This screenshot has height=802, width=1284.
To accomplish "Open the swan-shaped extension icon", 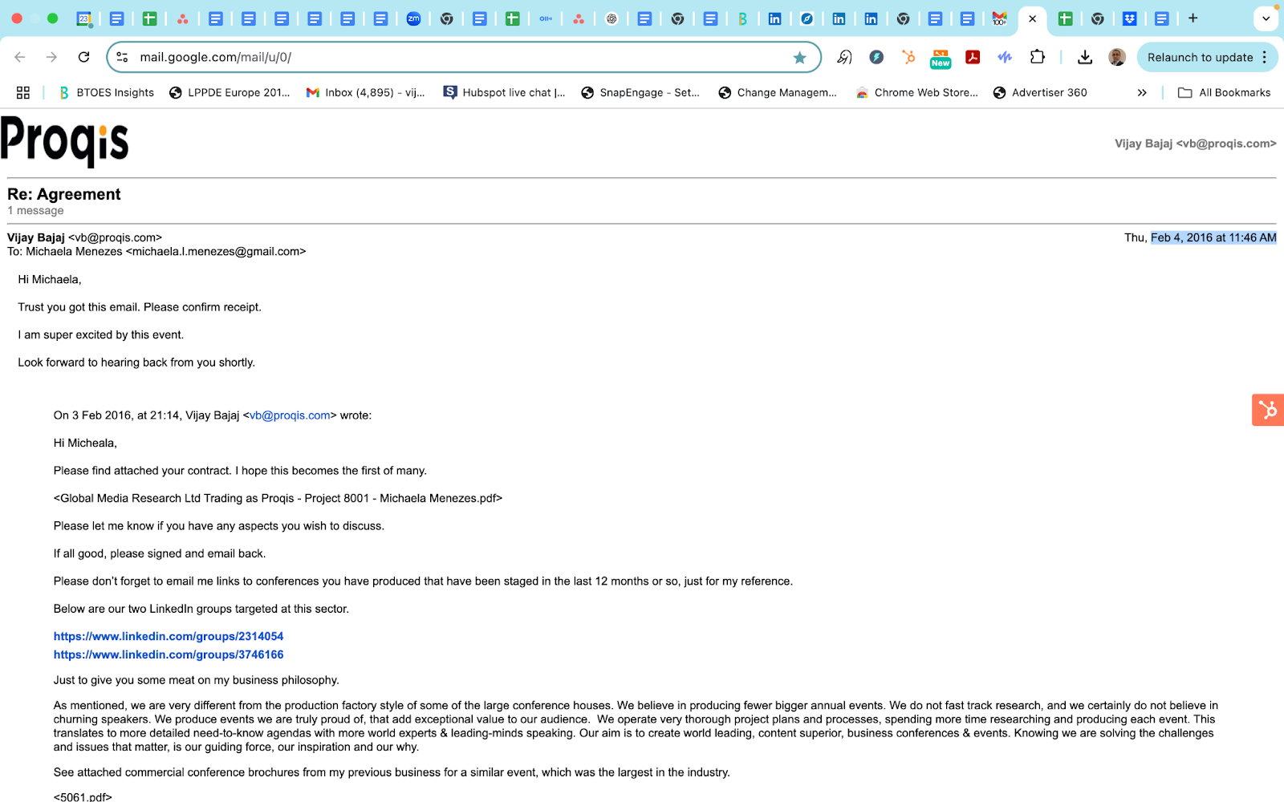I will click(x=844, y=57).
